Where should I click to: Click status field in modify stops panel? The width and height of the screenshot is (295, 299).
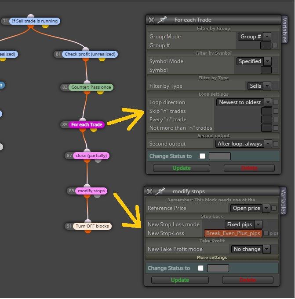point(218,268)
